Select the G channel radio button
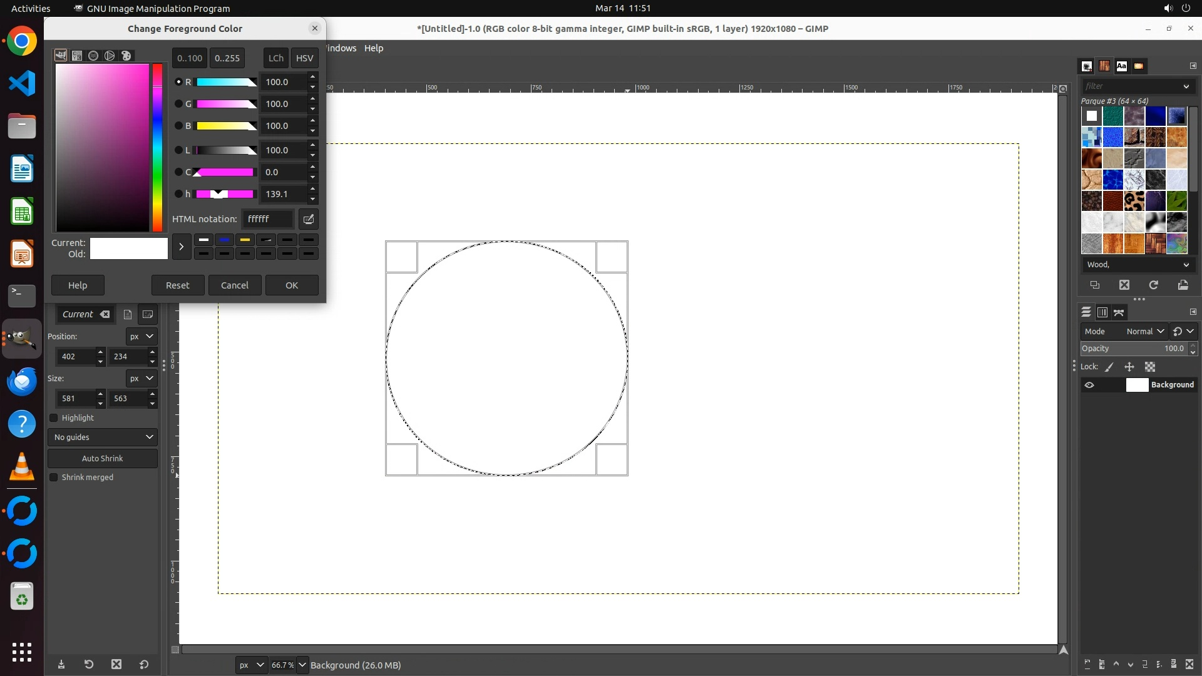Image resolution: width=1202 pixels, height=676 pixels. pos(178,104)
